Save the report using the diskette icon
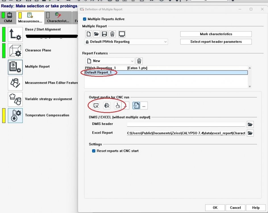Viewport: 268px width, 213px height. 104,34
